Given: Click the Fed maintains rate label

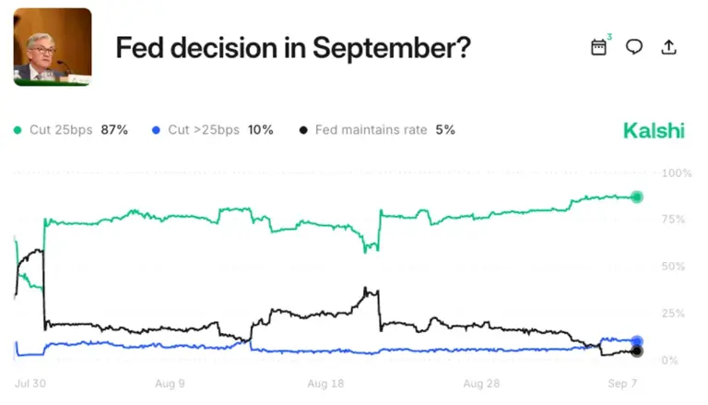Looking at the screenshot, I should (372, 130).
